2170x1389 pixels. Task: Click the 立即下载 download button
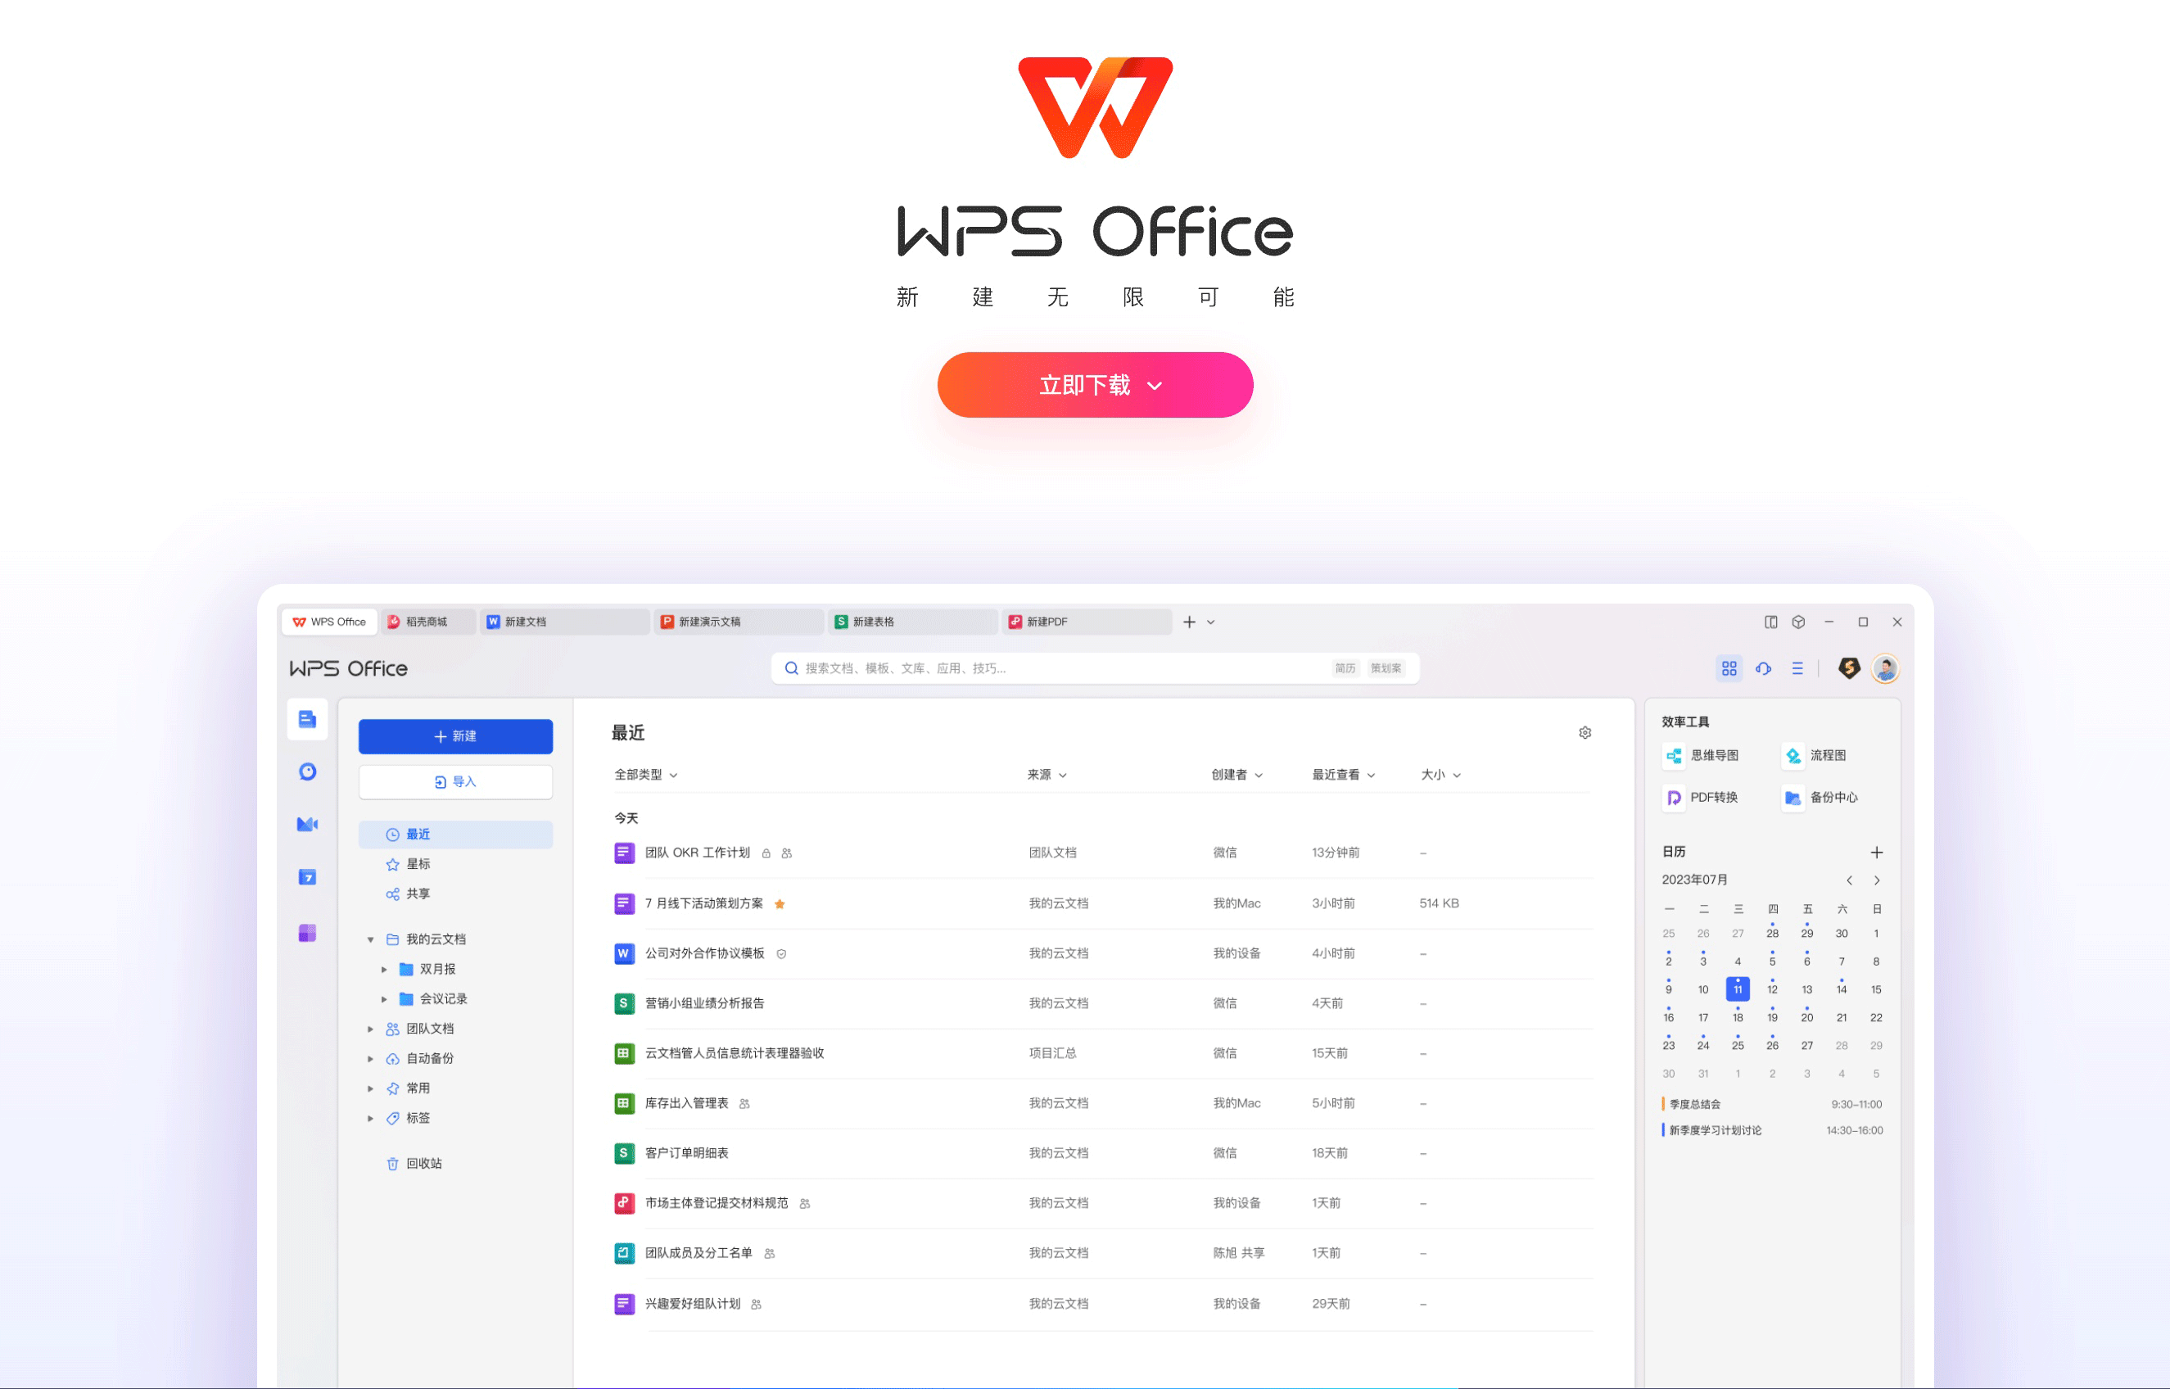point(1095,385)
